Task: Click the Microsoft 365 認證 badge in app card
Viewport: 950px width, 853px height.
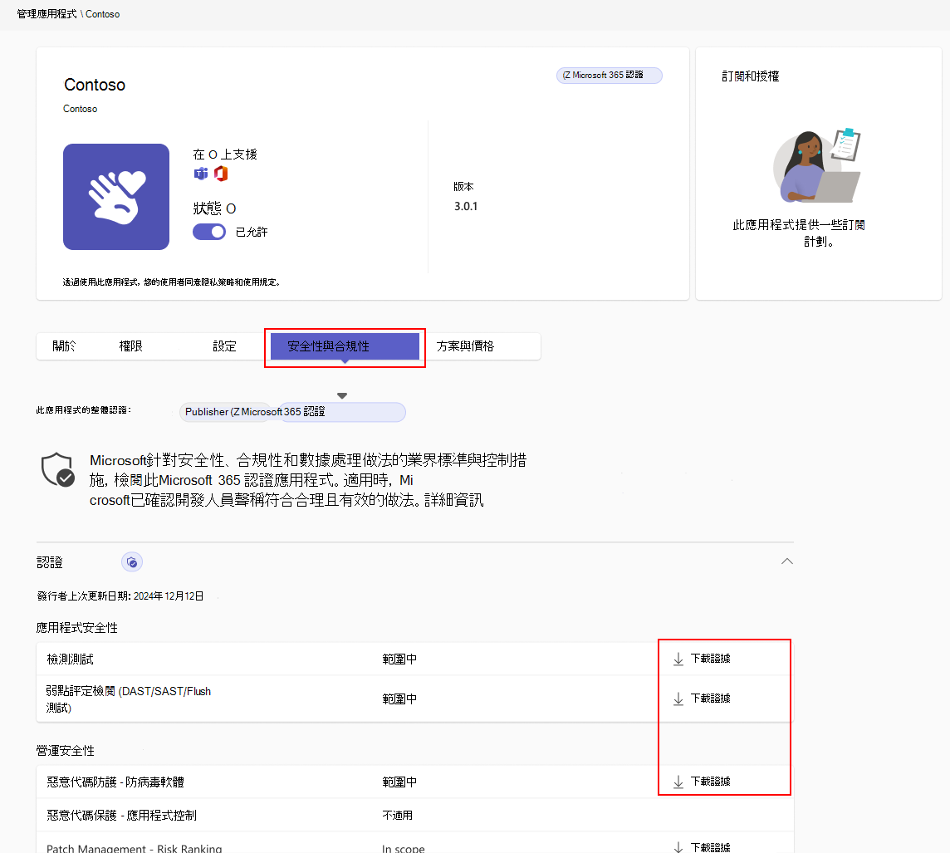Action: coord(610,75)
